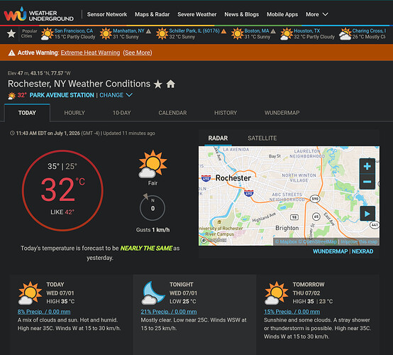
Task: Click Today forecast sun icon
Action: pyautogui.click(x=30, y=293)
